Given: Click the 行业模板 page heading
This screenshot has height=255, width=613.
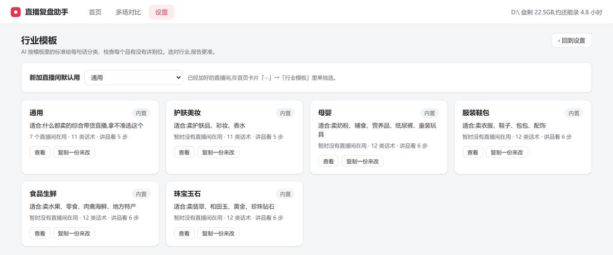Looking at the screenshot, I should 39,40.
